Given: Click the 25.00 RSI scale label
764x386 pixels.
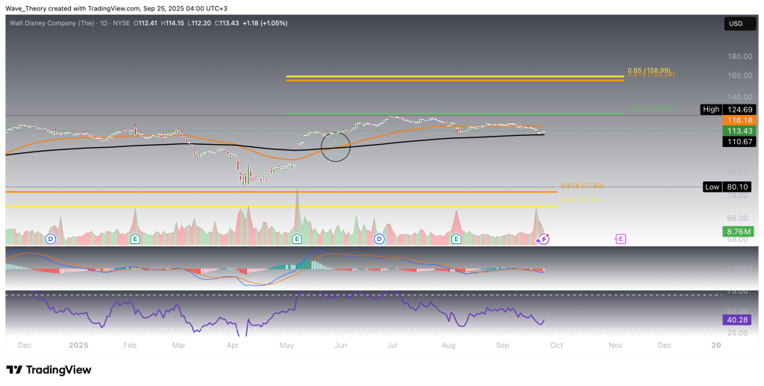Looking at the screenshot, I should click(x=739, y=332).
